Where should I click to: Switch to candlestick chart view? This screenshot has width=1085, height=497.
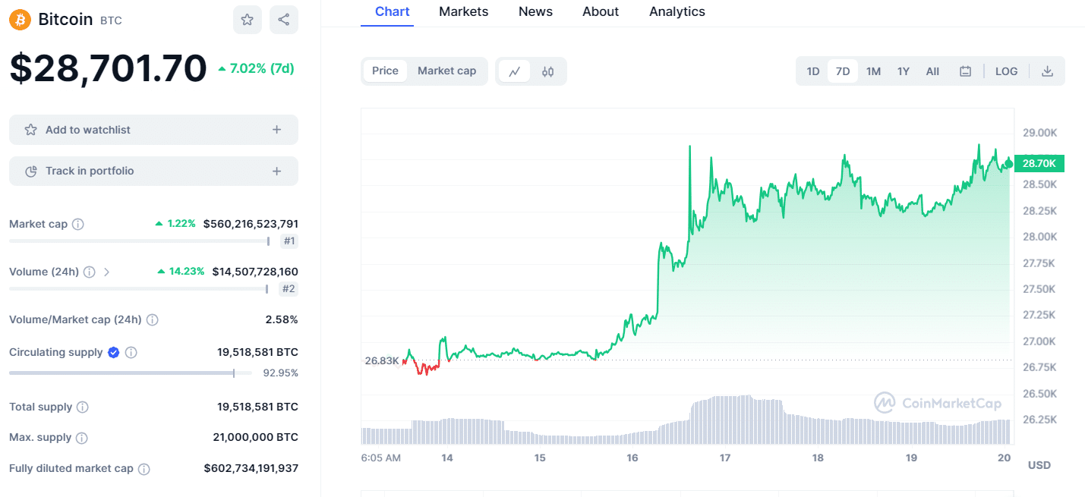548,71
